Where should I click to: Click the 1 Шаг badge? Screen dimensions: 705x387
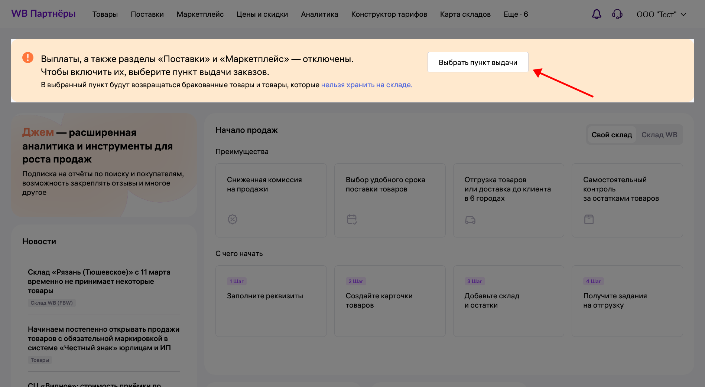237,281
